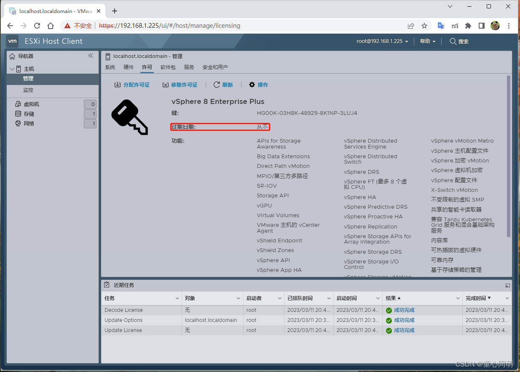Collapse the navigator panel with the double-chevron
This screenshot has width=520, height=372.
tap(91, 56)
